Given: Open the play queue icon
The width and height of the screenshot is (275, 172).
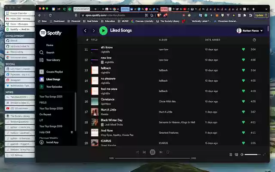Looking at the screenshot, I should coord(231,155).
